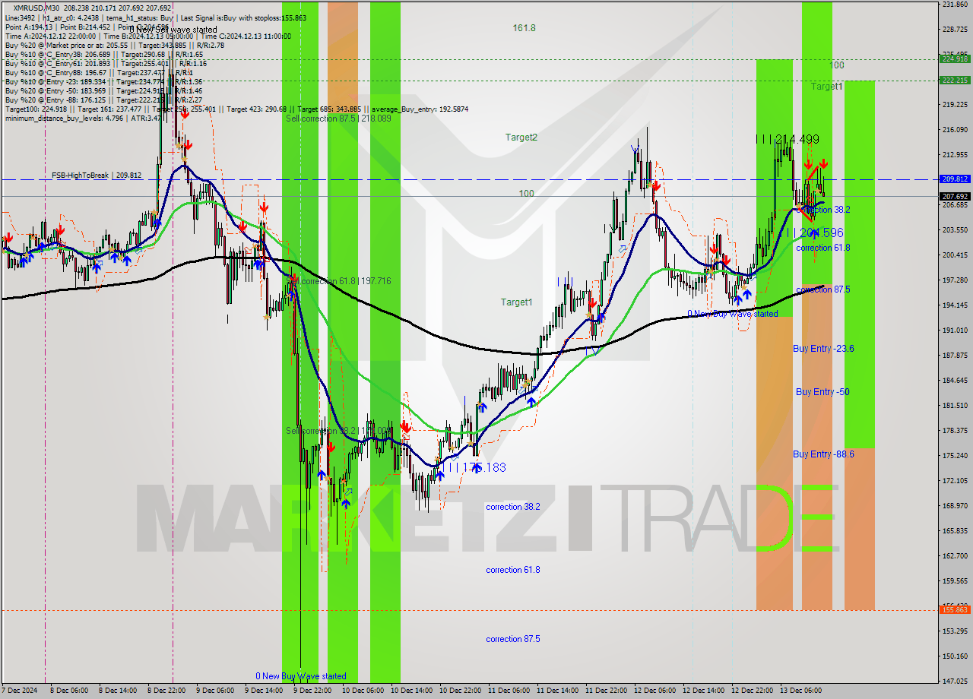
Task: Click 'correction 61.8' label at lower middle
Action: (x=513, y=570)
